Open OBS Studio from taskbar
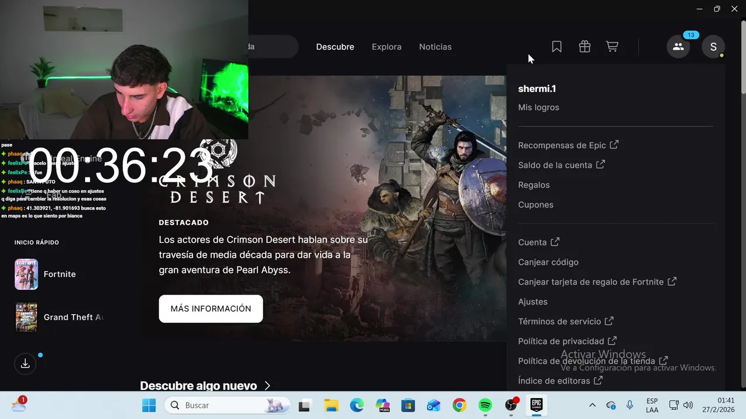Image resolution: width=746 pixels, height=419 pixels. [511, 405]
